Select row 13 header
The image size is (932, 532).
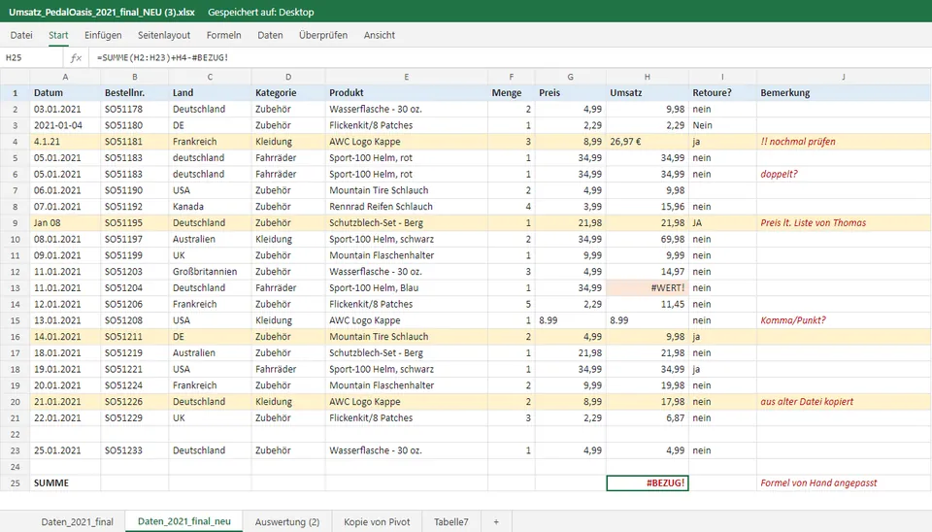point(15,287)
